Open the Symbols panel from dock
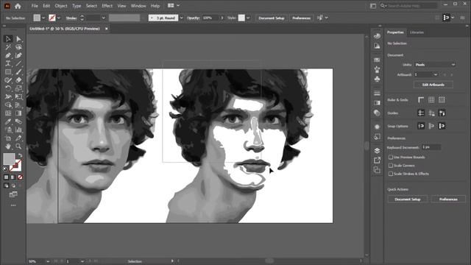 (x=377, y=79)
